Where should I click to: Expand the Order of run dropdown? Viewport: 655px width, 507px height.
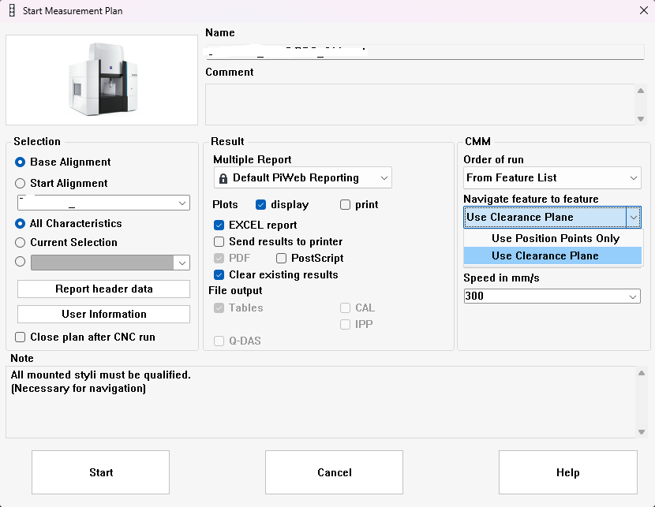pos(552,178)
